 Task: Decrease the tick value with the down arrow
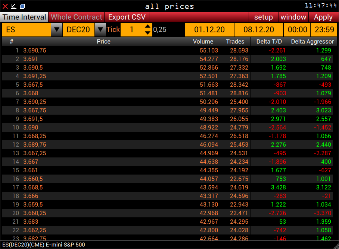pos(147,32)
